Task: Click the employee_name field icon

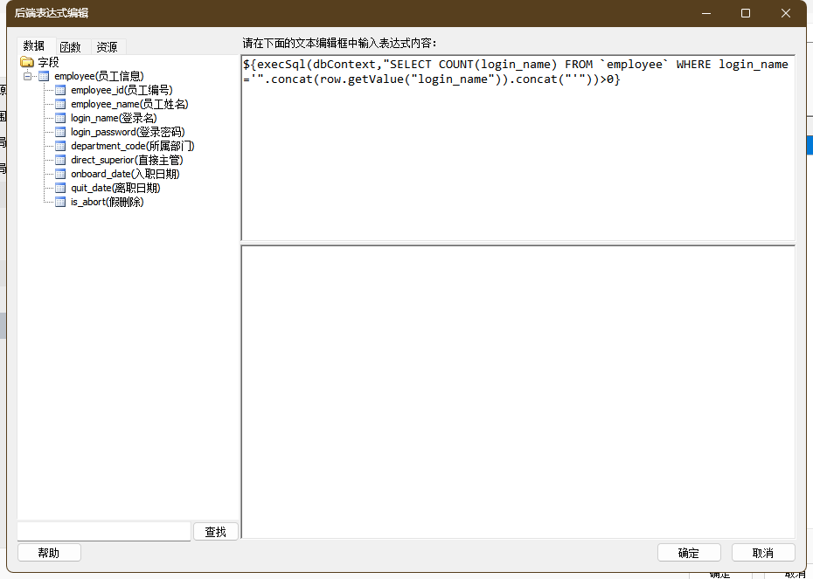Action: pos(60,104)
